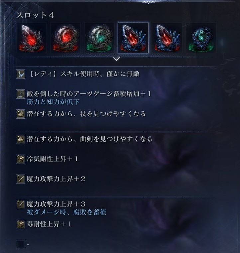Select the blue-green lightning orb relic
The height and width of the screenshot is (253, 240).
[201, 38]
